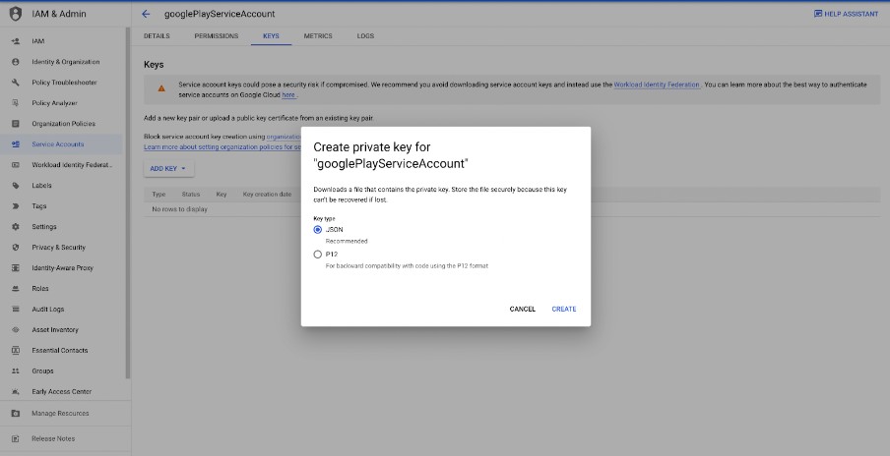Open the ADD KEY dropdown
Viewport: 890px width, 456px height.
[x=168, y=169]
